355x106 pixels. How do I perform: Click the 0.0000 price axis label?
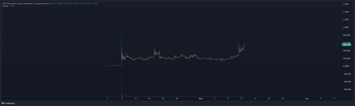click(x=346, y=66)
